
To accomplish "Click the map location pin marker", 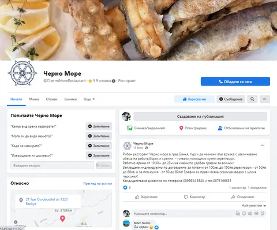I will point(62,218).
